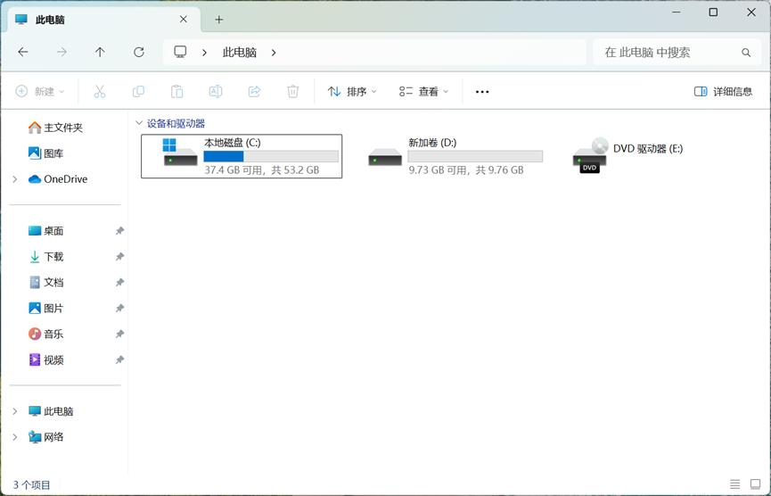
Task: Click the Delete trash can icon
Action: click(292, 91)
